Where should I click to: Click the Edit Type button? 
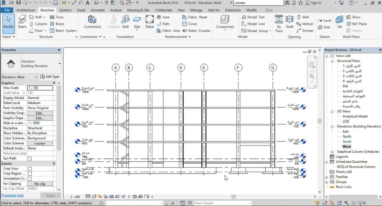[50, 77]
